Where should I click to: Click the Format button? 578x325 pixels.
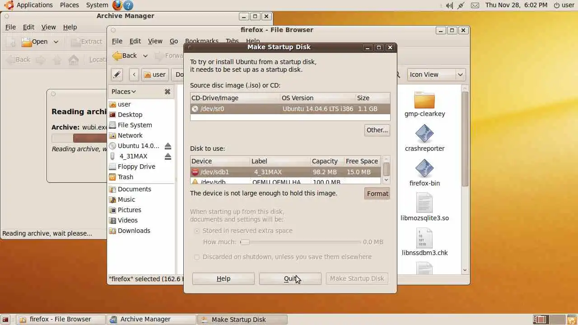(377, 194)
